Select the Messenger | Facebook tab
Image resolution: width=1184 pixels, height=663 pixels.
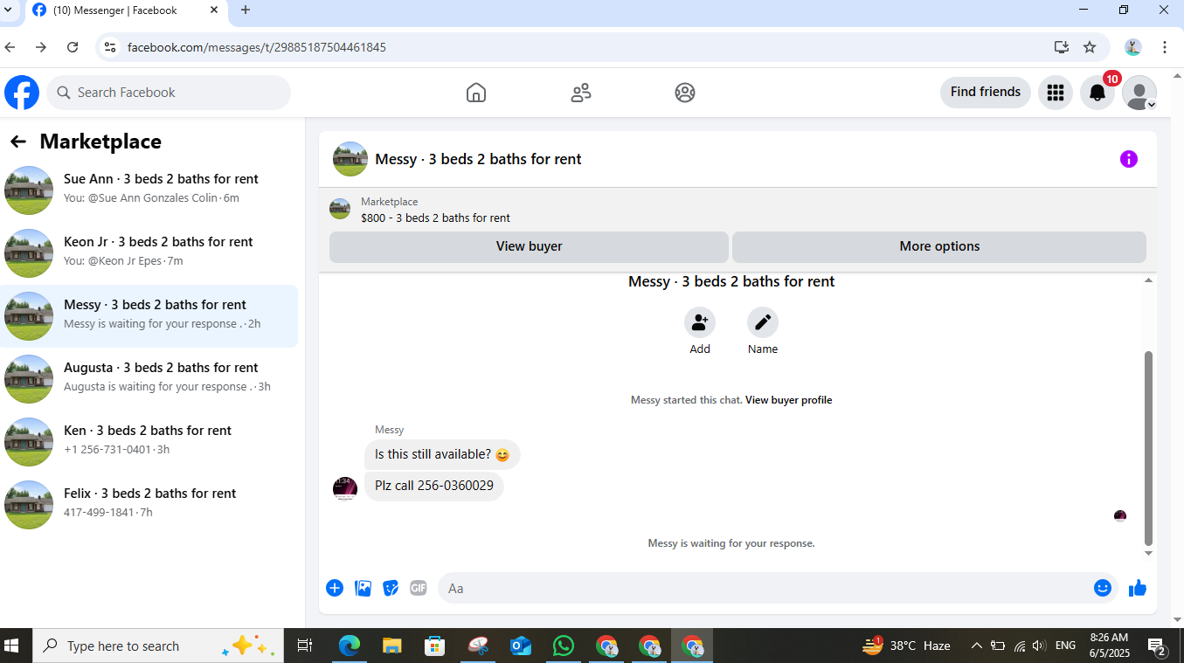(125, 10)
